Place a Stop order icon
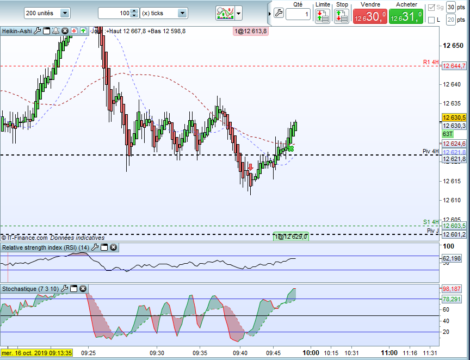Viewport: 470px width, 360px height. pyautogui.click(x=342, y=16)
